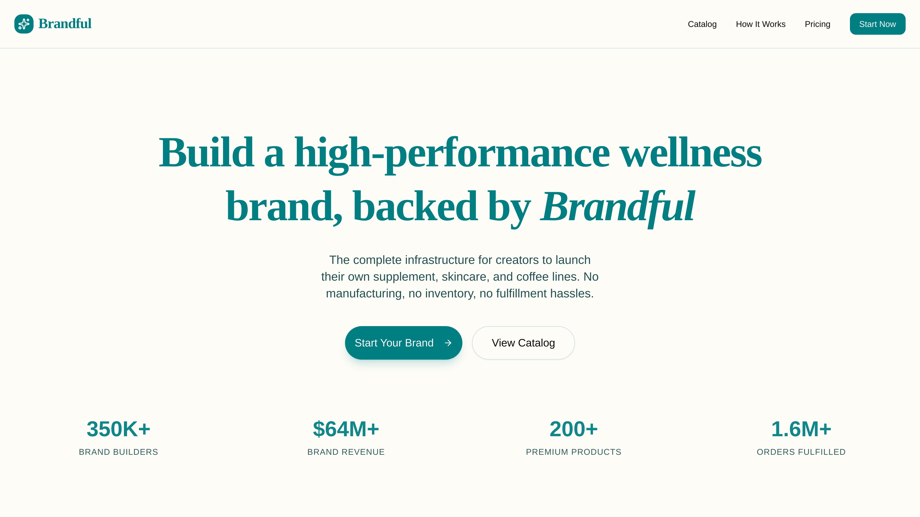Click the 200+ statistic number

(574, 429)
